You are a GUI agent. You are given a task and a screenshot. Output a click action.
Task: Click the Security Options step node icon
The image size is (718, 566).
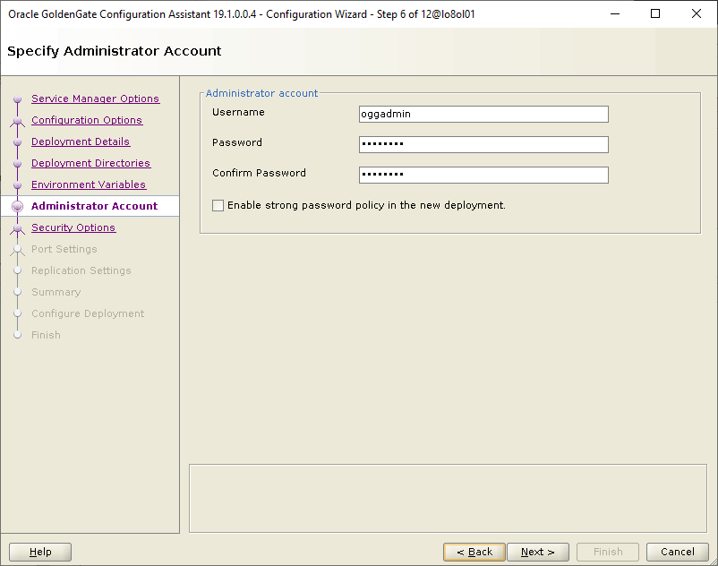[x=17, y=228]
